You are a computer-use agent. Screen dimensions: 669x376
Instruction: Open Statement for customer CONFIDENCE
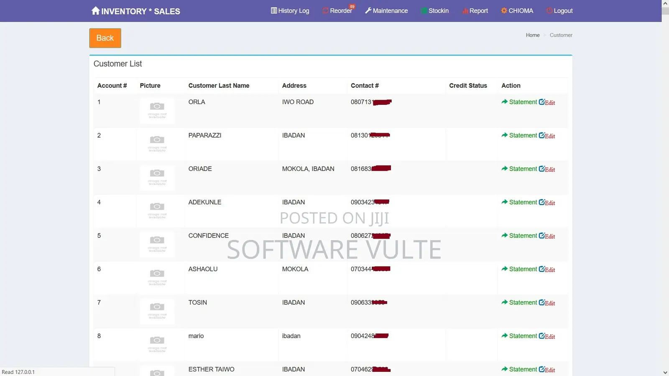click(519, 236)
